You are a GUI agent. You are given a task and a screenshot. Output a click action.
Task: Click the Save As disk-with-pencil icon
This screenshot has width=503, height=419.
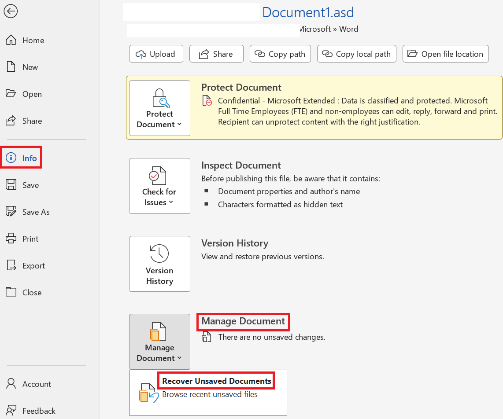(11, 212)
